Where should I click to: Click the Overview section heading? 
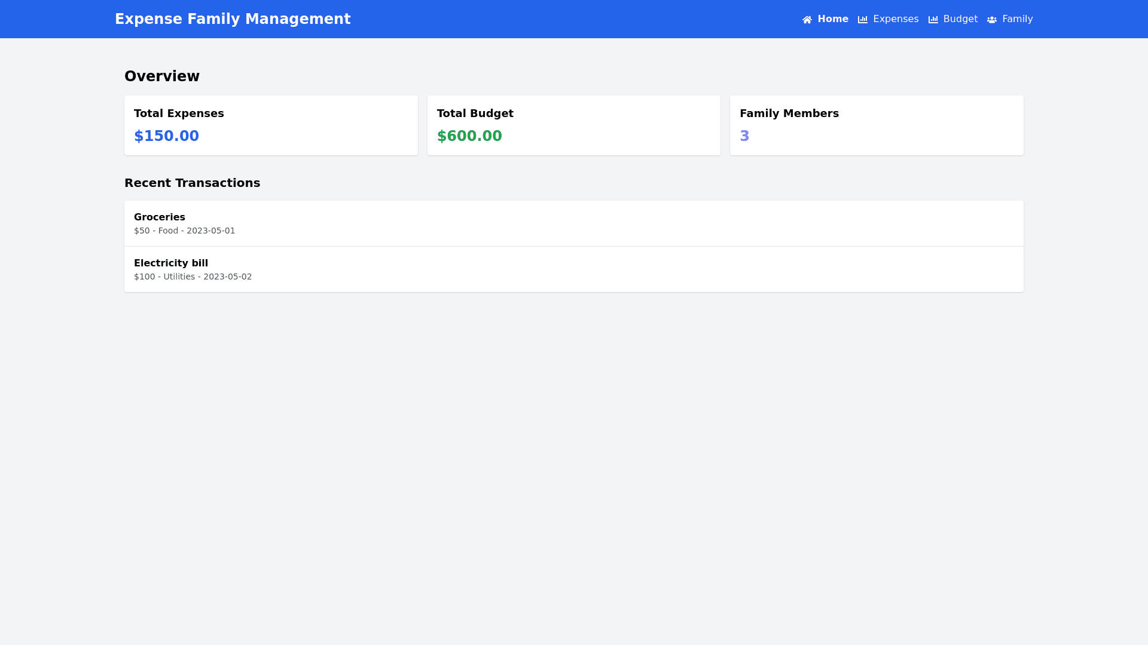point(162,76)
